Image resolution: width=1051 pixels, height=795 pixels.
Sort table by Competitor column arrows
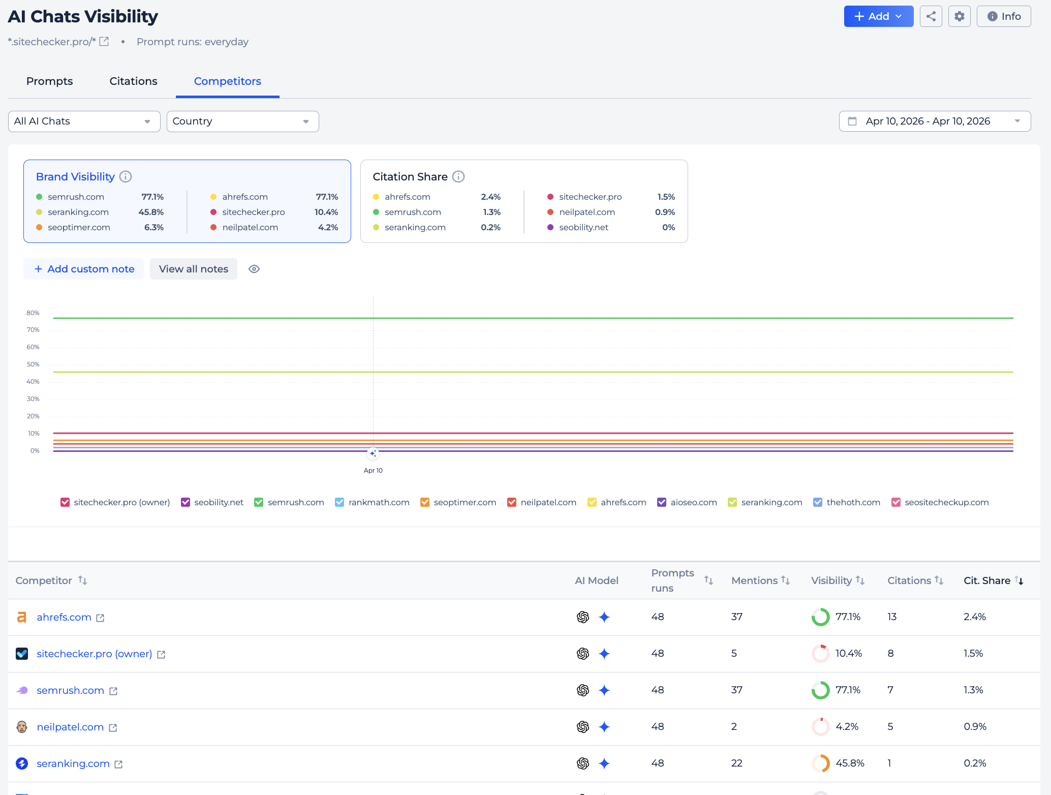pyautogui.click(x=82, y=580)
